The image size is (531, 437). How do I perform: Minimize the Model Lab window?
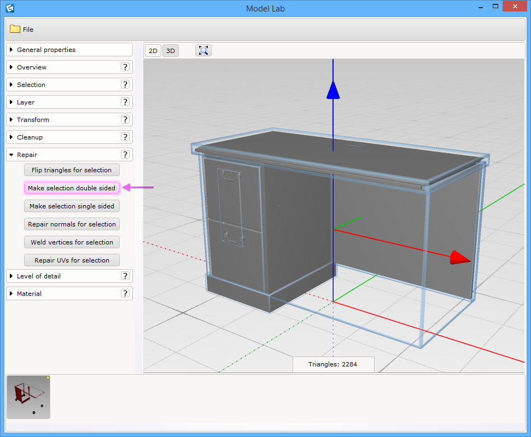point(481,7)
